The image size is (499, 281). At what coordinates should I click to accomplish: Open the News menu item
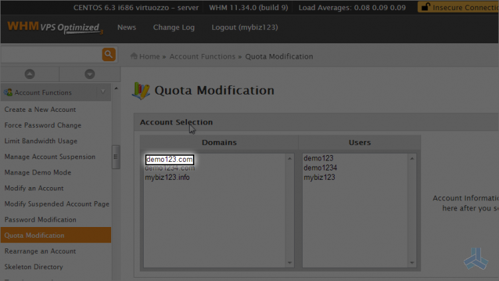coord(126,27)
